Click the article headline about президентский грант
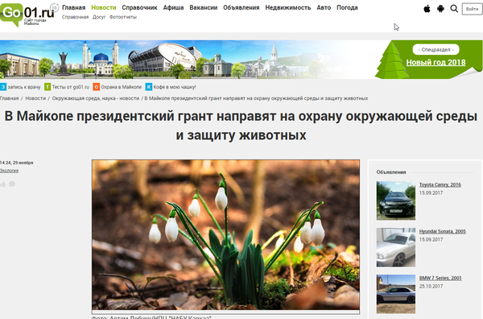This screenshot has width=483, height=319. pos(241,126)
